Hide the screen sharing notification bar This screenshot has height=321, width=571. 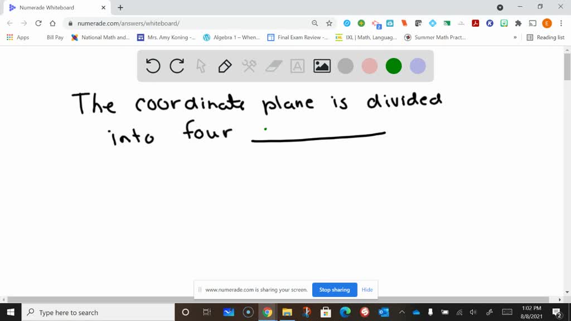(367, 290)
